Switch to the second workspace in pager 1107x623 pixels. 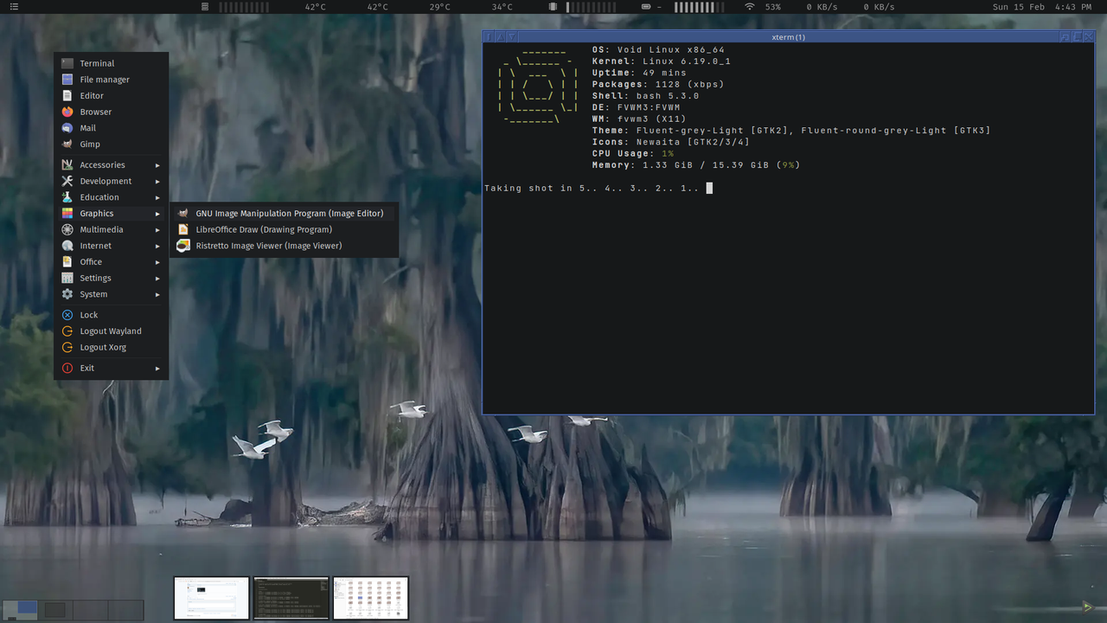(54, 610)
